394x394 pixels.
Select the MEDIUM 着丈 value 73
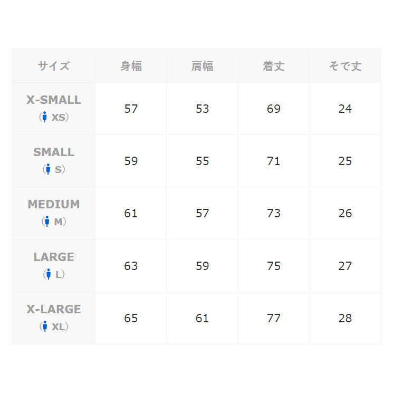pos(274,214)
